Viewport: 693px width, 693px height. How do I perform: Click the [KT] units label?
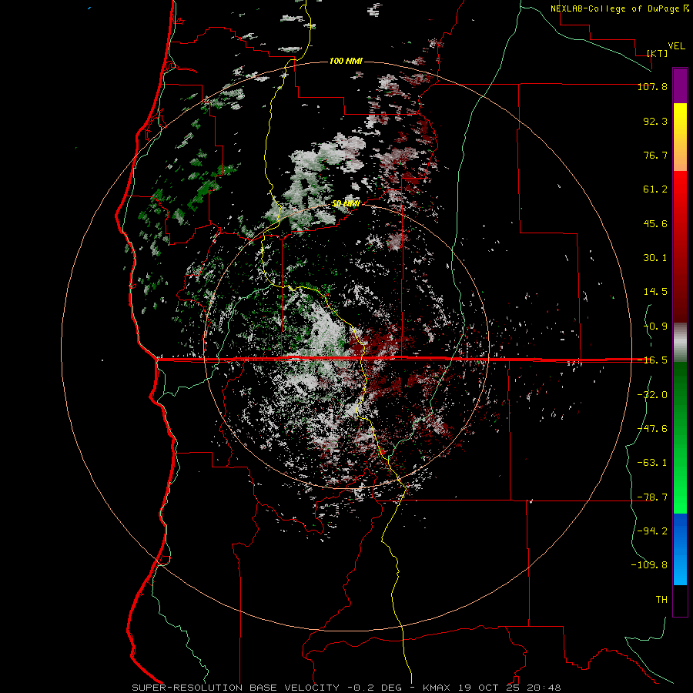pyautogui.click(x=657, y=53)
